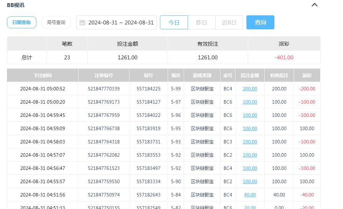Collapse the BB视讯 panel via top-right chevron
This screenshot has height=209, width=343.
pyautogui.click(x=314, y=5)
